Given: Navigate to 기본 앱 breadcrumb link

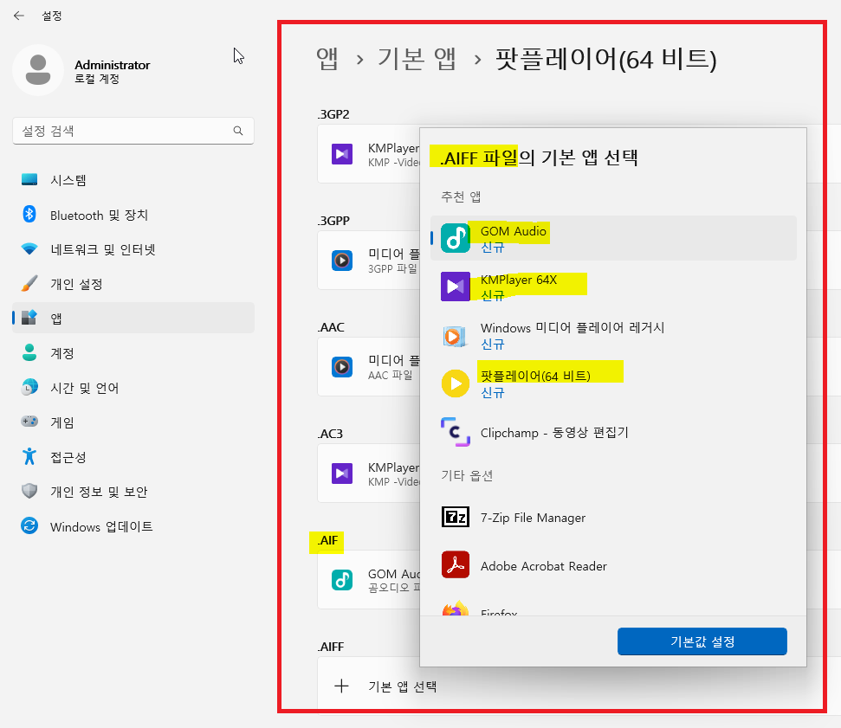Looking at the screenshot, I should point(417,59).
